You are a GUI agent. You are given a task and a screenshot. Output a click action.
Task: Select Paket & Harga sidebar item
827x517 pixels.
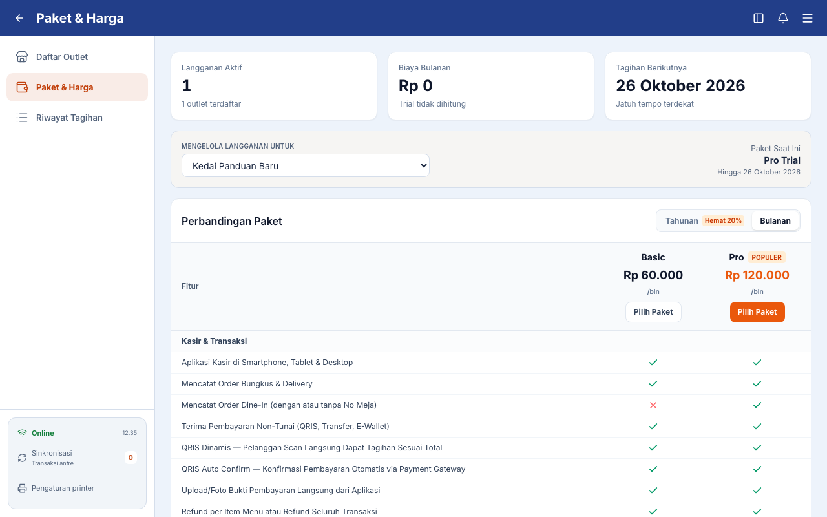[x=78, y=87]
